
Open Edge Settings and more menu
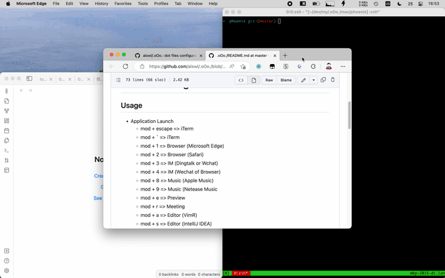click(x=343, y=67)
